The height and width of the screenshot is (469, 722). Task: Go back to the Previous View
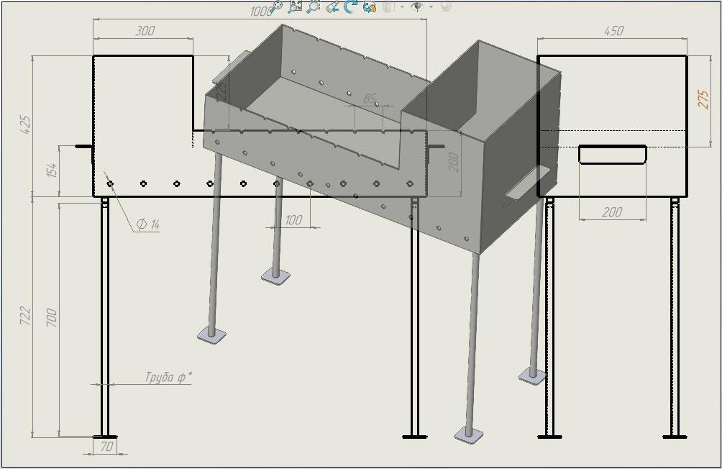coord(332,6)
